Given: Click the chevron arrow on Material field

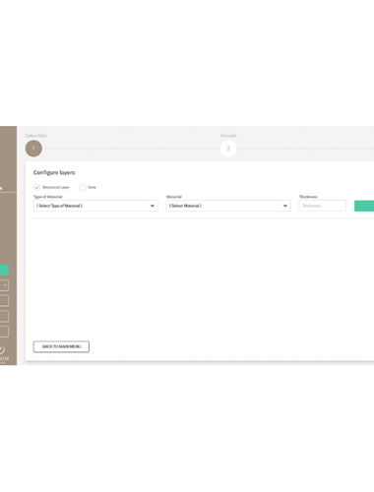Looking at the screenshot, I should 285,206.
